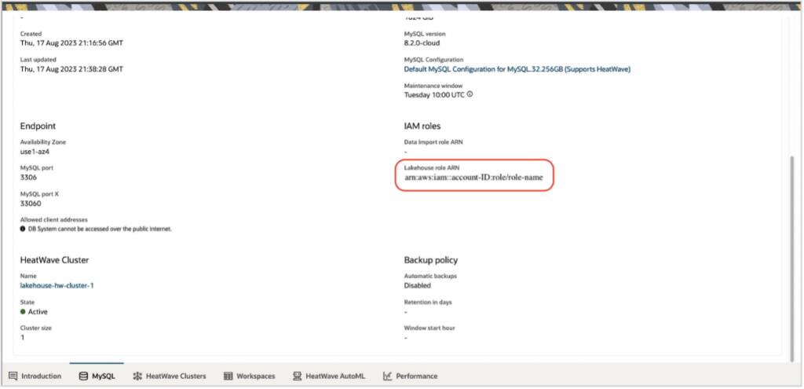This screenshot has height=389, width=804.
Task: Go to the Workspaces tab
Action: 249,376
